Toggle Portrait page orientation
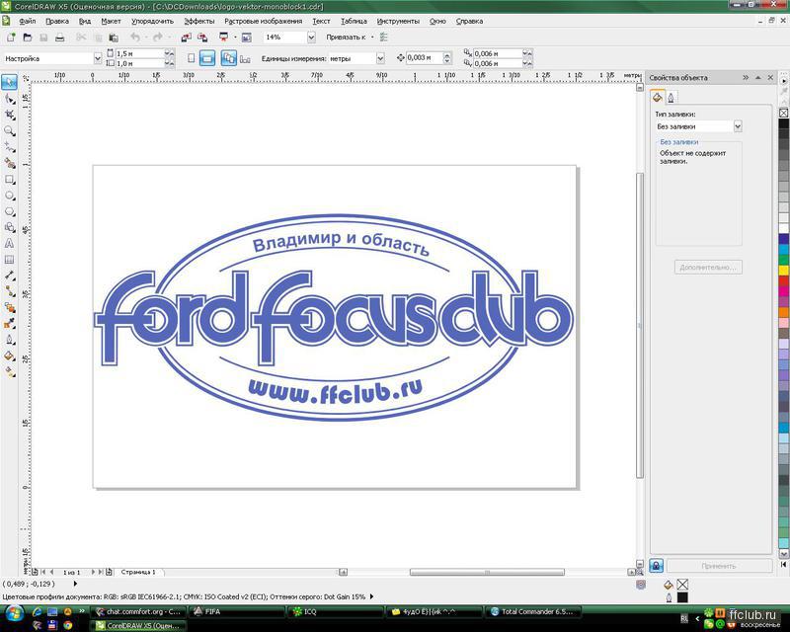790x632 pixels. 191,58
